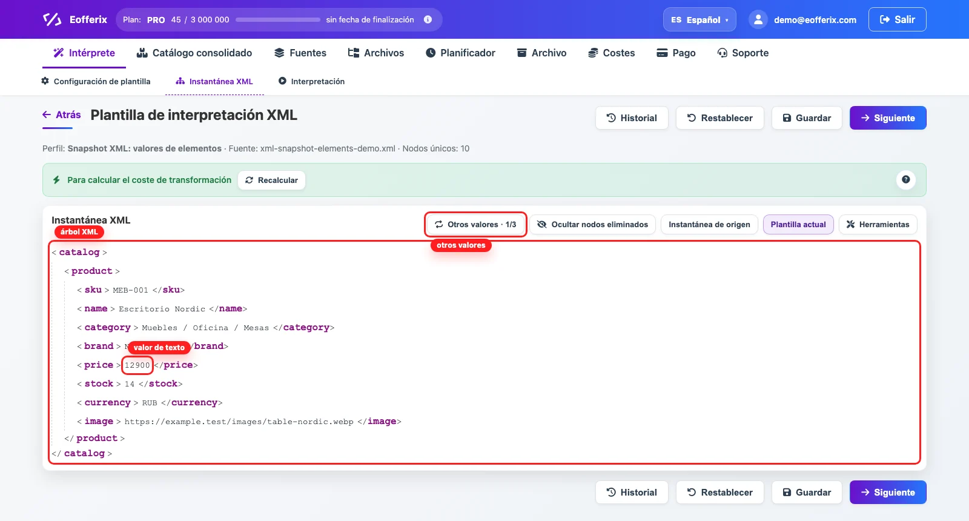
Task: Select the image opening tag
Action: click(99, 421)
